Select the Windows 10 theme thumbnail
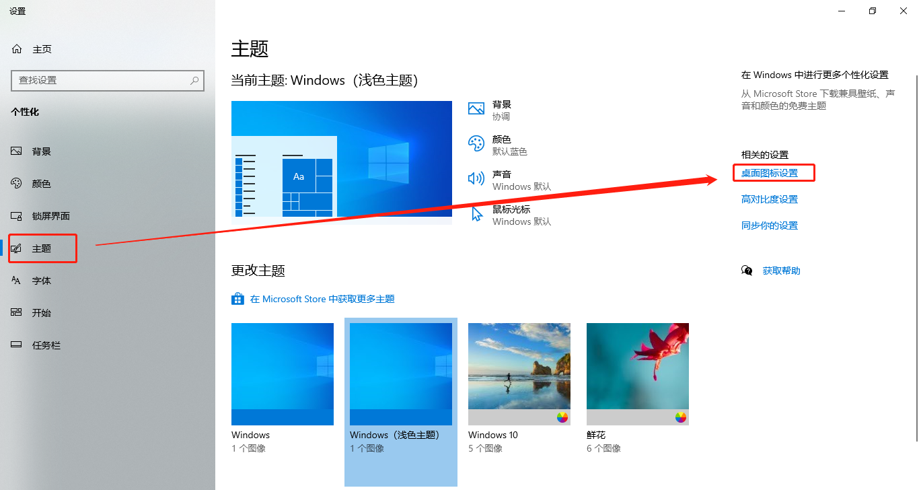Image resolution: width=919 pixels, height=490 pixels. [x=519, y=374]
